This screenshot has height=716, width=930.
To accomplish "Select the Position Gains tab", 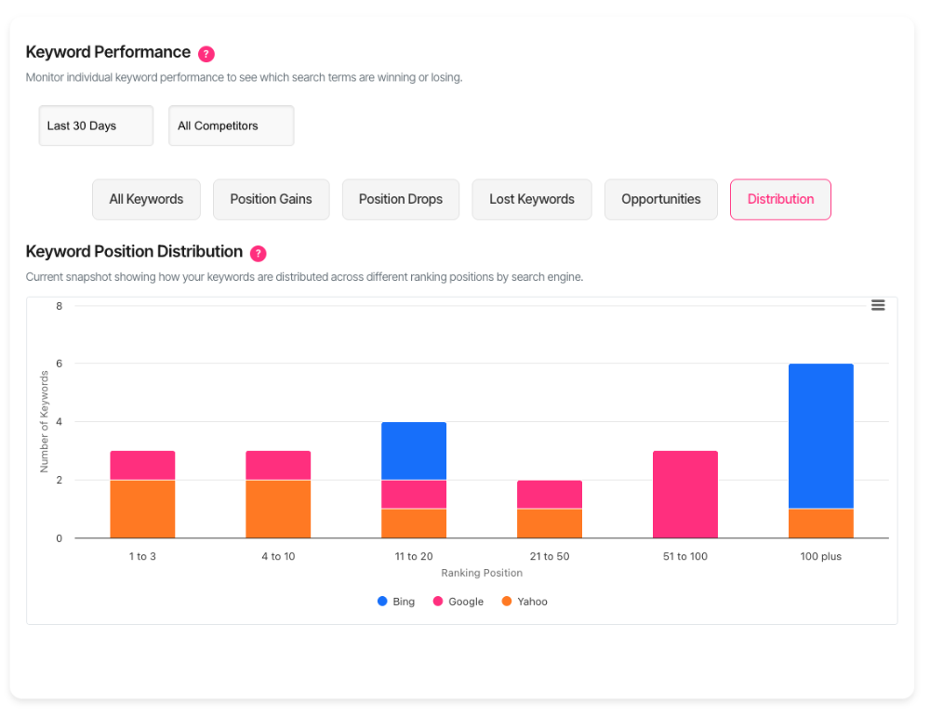I will coord(271,199).
